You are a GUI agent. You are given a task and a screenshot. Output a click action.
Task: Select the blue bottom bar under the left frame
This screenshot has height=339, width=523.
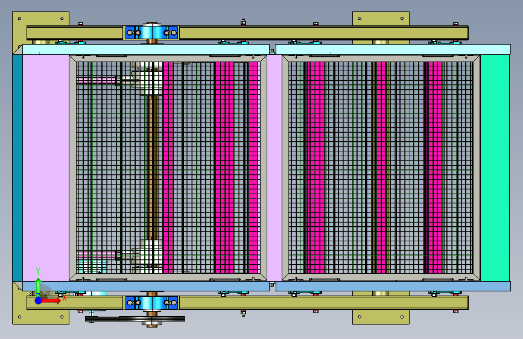pyautogui.click(x=146, y=286)
